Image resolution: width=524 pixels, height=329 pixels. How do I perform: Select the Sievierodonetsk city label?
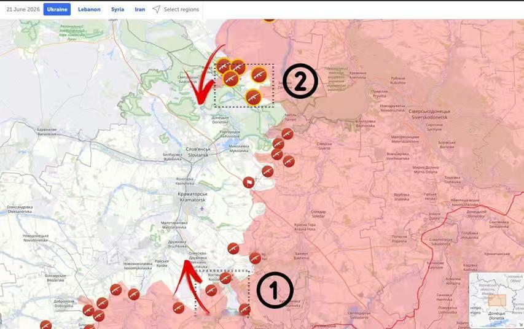[x=429, y=114]
